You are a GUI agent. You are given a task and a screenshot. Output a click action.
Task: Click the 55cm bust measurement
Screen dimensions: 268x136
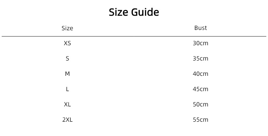pyautogui.click(x=200, y=120)
